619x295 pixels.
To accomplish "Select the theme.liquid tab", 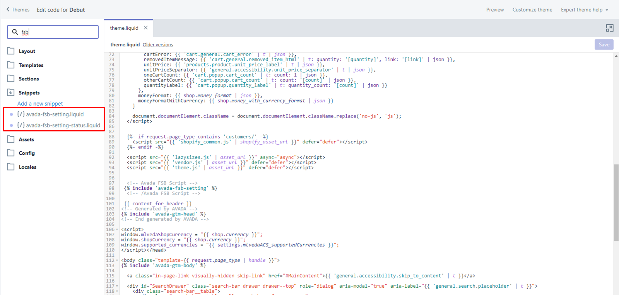I will coord(124,28).
